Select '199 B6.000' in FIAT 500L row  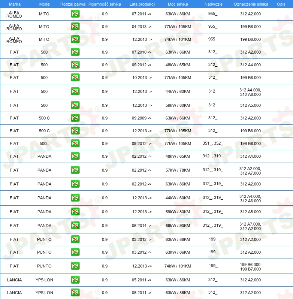pos(250,144)
